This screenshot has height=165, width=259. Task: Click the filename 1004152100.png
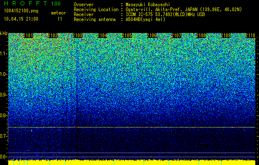click(21, 11)
